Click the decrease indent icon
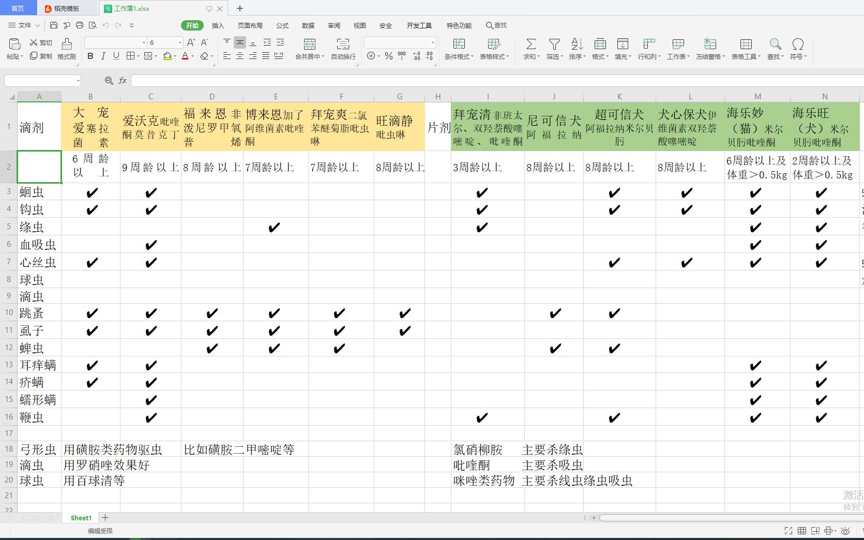Image resolution: width=864 pixels, height=540 pixels. (267, 42)
